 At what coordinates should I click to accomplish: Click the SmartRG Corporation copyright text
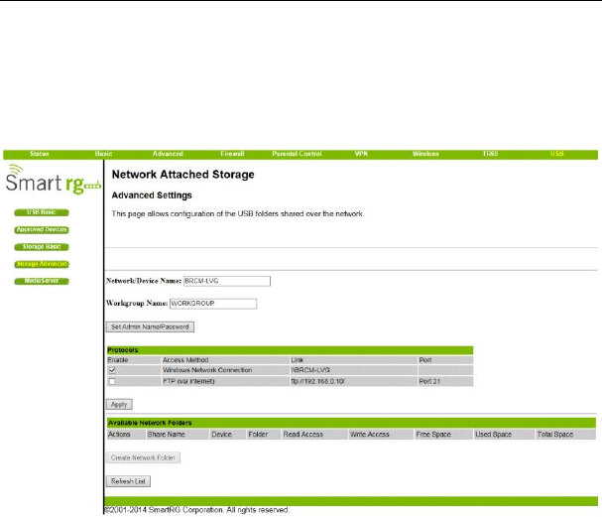coord(197,510)
